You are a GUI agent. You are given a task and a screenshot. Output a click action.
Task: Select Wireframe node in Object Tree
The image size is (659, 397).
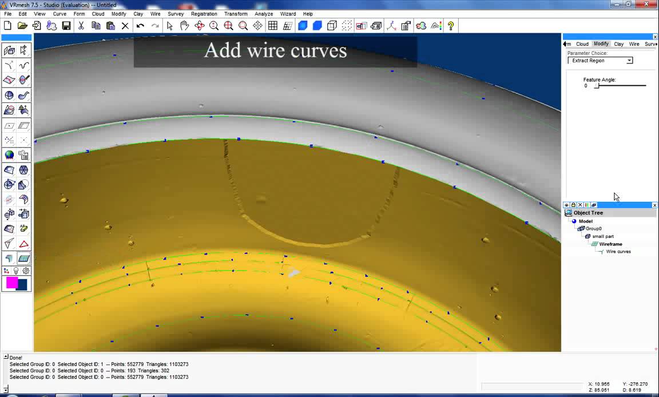611,244
